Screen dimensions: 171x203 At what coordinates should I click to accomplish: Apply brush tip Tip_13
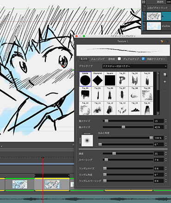(122, 108)
